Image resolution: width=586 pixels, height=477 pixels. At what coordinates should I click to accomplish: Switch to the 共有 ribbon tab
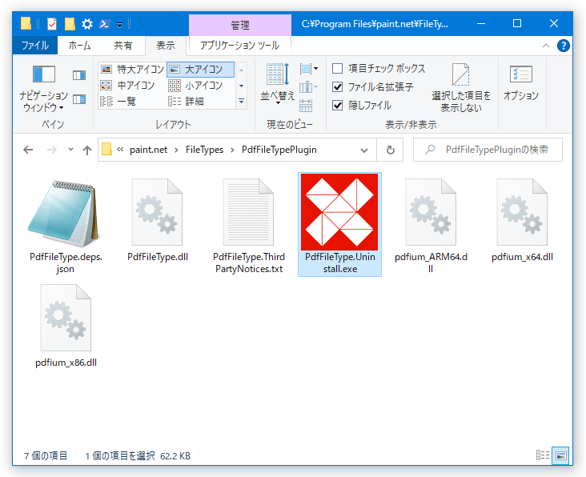click(123, 46)
